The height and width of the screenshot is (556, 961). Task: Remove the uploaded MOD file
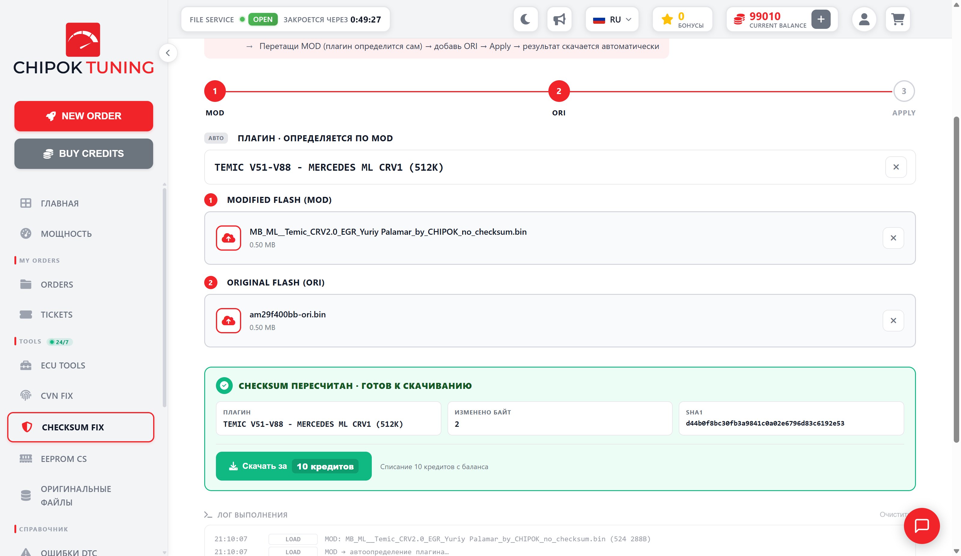click(x=893, y=238)
